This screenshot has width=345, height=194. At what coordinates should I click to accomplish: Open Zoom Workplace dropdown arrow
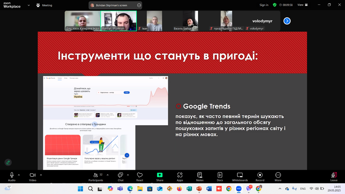coord(29,5)
